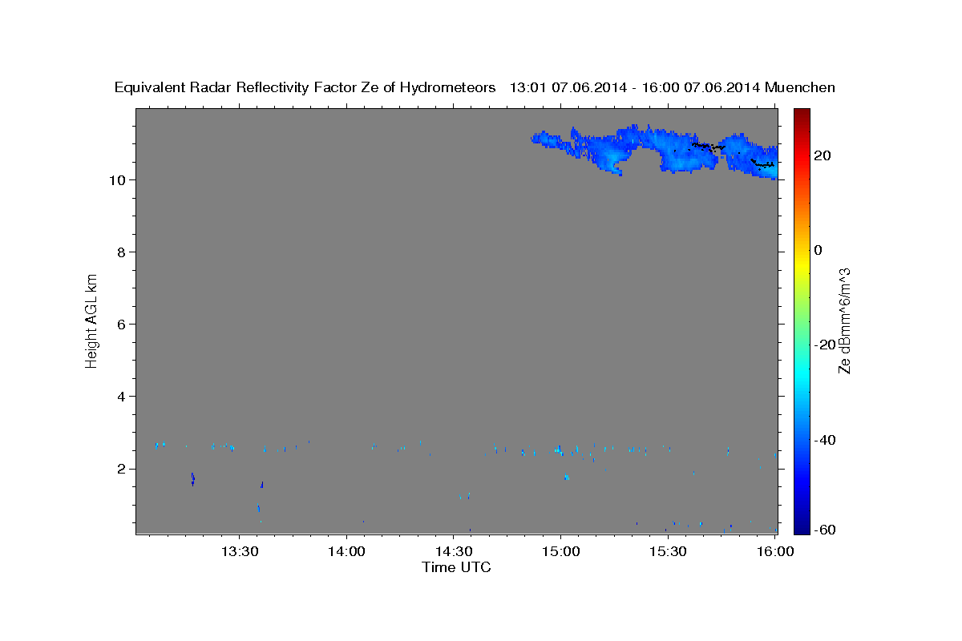
Task: Click the '16:00' time tick label
Action: (774, 551)
